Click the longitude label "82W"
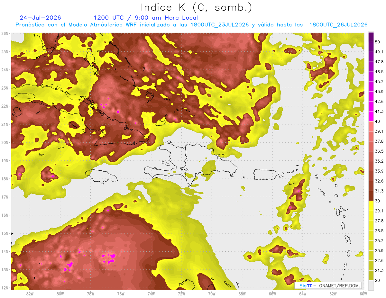The height and width of the screenshot is (298, 386). [30, 294]
